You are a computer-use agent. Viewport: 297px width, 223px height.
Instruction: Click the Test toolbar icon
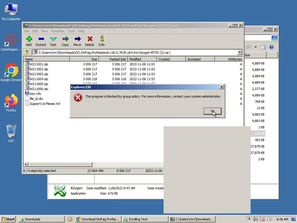[53, 41]
